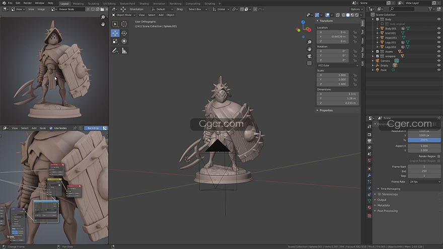This screenshot has width=443, height=249.
Task: Activate the Scale tool in viewport toolbar
Action: [115, 41]
